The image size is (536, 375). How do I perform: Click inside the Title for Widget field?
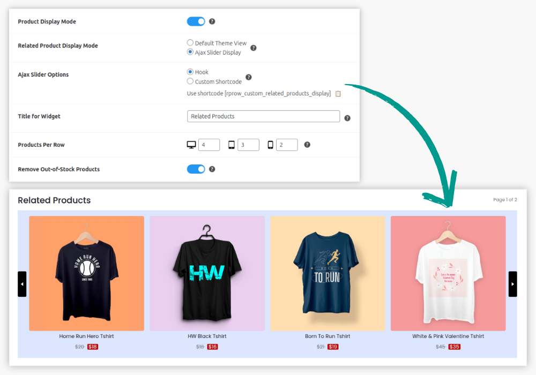click(x=263, y=116)
